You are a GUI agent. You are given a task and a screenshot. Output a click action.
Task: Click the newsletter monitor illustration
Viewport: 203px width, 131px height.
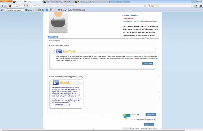point(126,116)
